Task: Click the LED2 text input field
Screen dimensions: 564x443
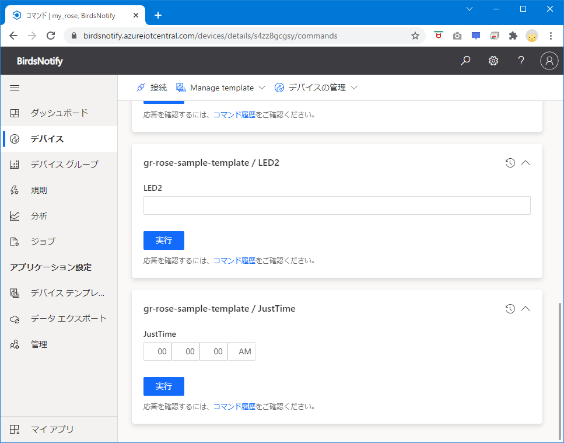Action: pos(337,205)
